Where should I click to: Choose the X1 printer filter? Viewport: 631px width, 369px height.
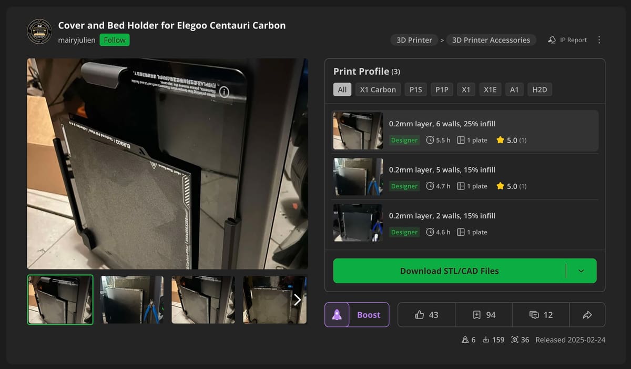466,89
